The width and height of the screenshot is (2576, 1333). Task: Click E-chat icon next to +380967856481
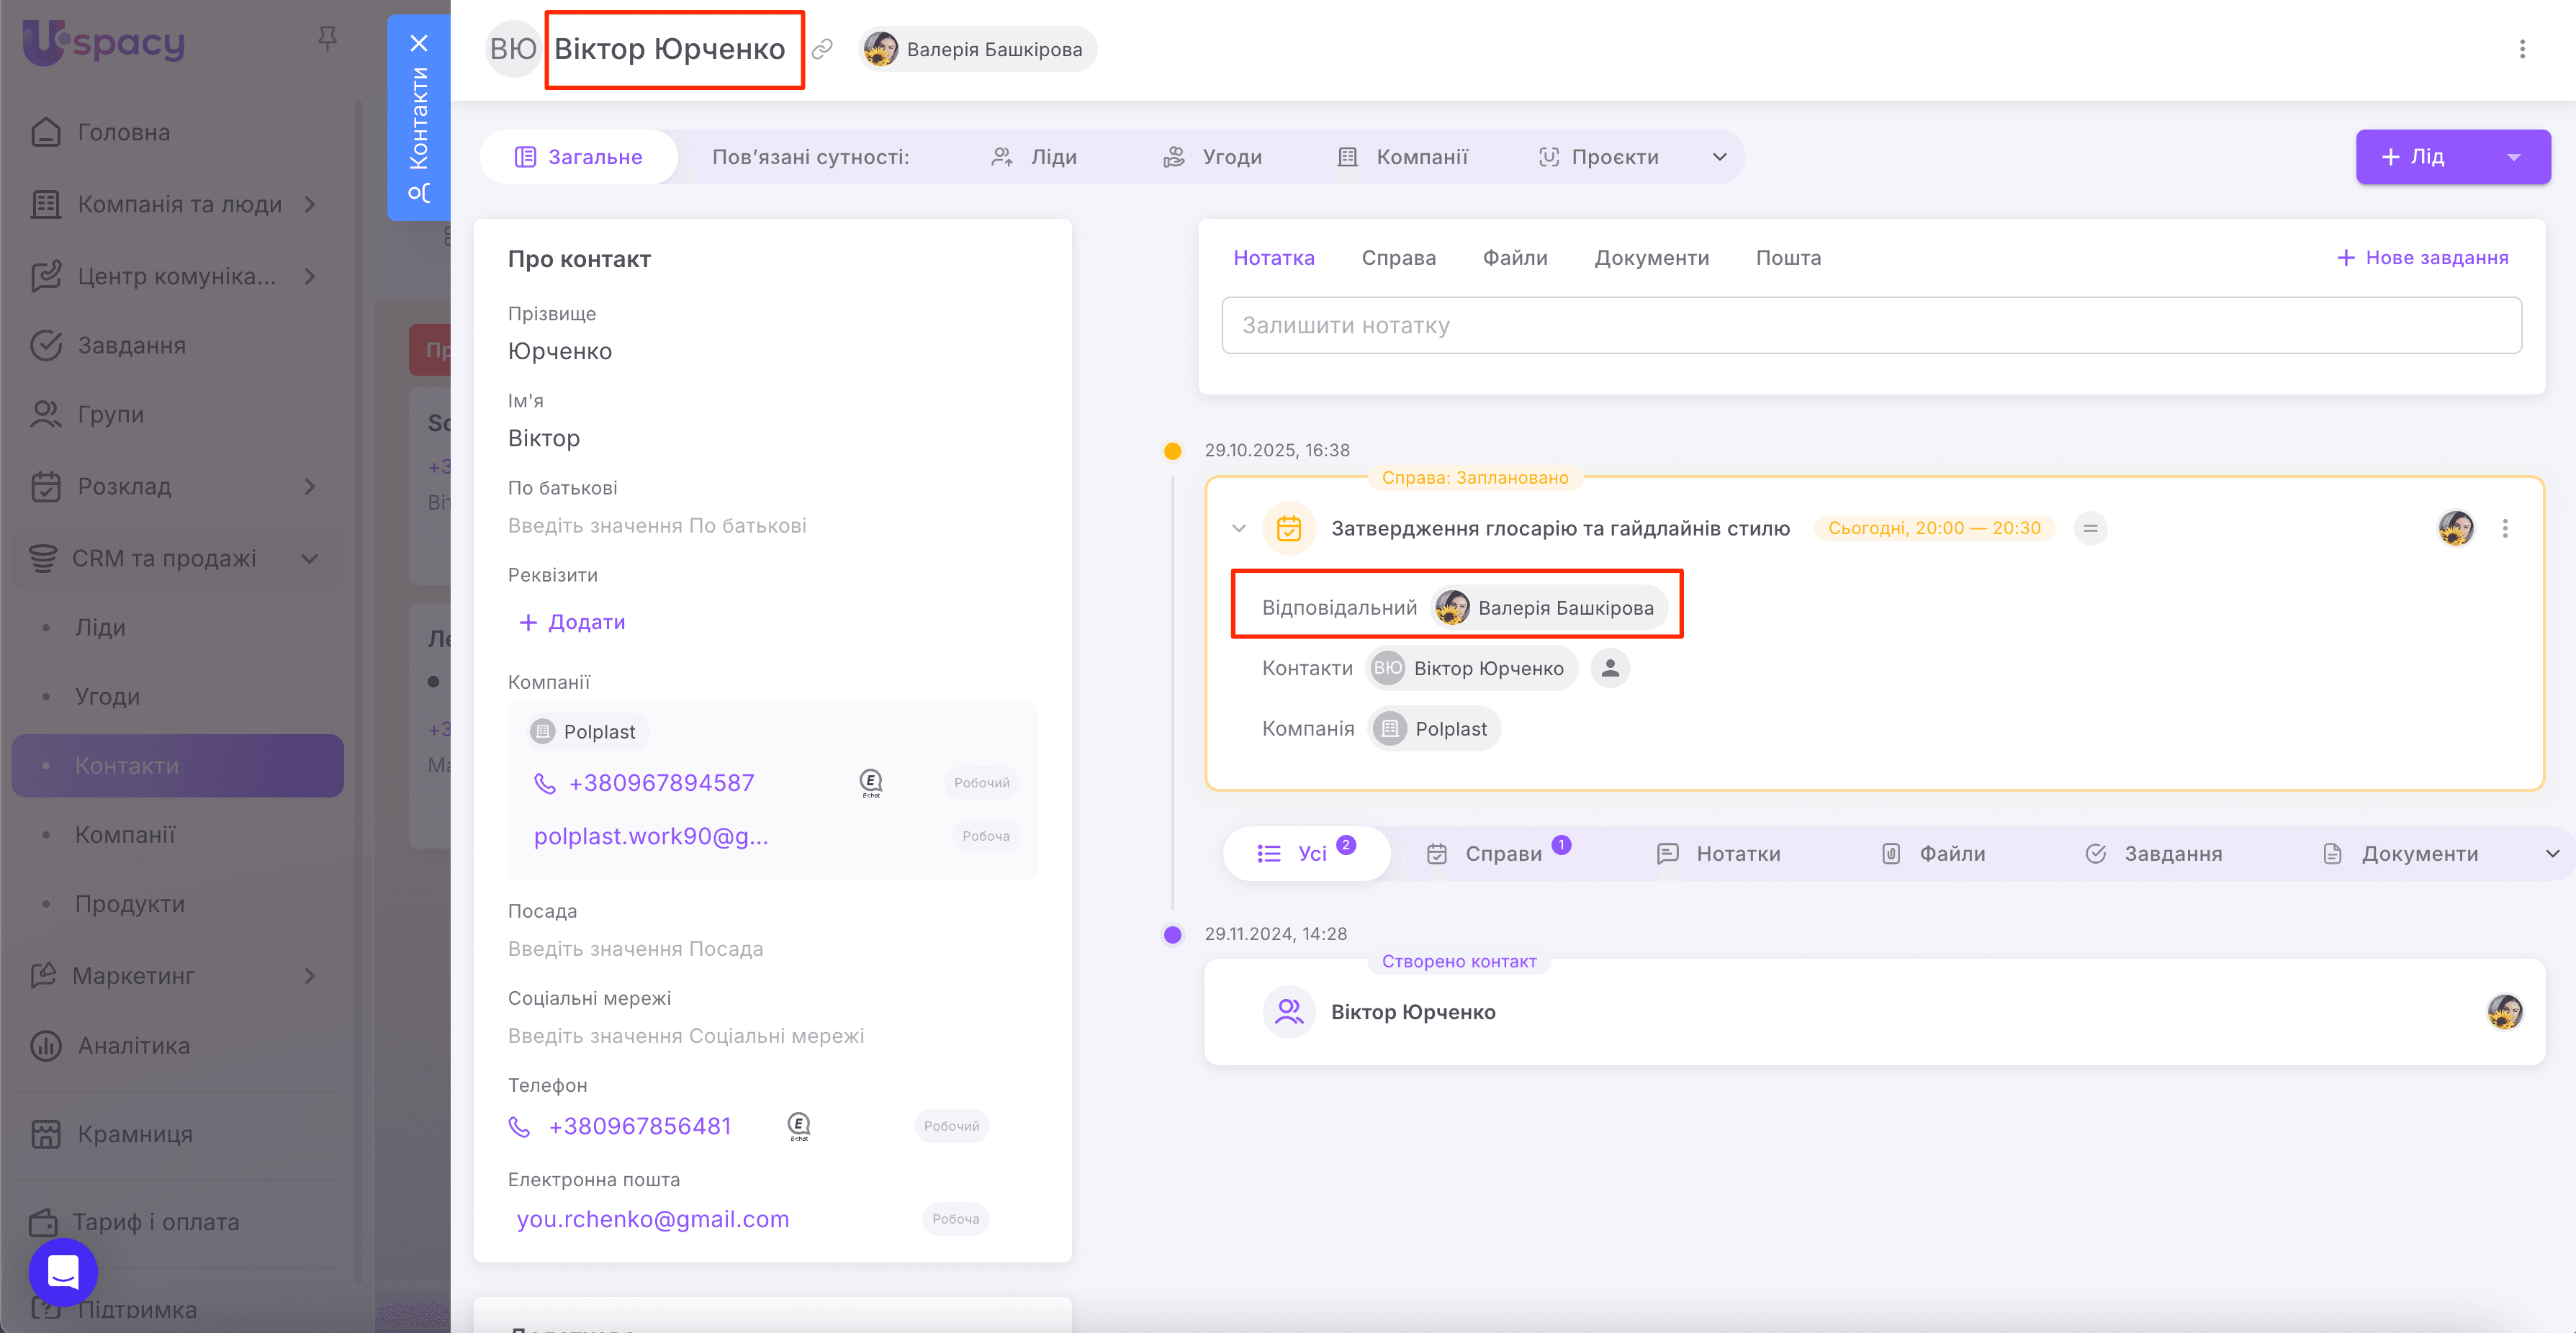(x=799, y=1127)
